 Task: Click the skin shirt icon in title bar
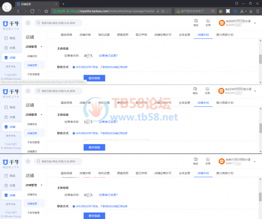click(237, 3)
